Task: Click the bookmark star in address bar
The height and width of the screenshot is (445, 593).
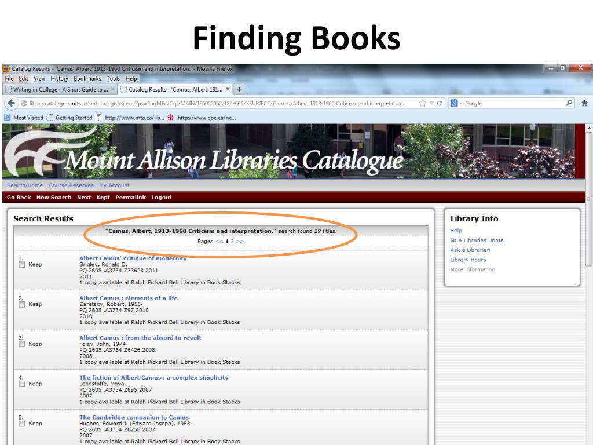Action: coord(422,103)
